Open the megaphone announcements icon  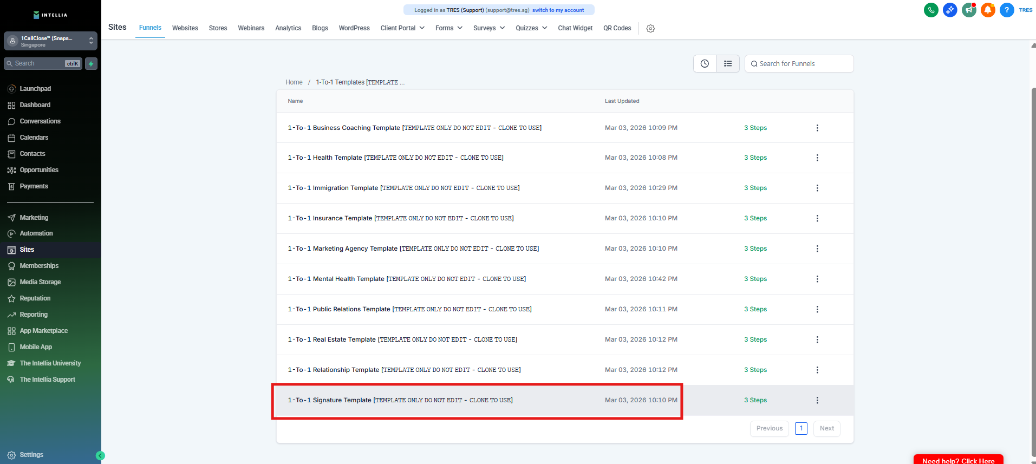[969, 10]
